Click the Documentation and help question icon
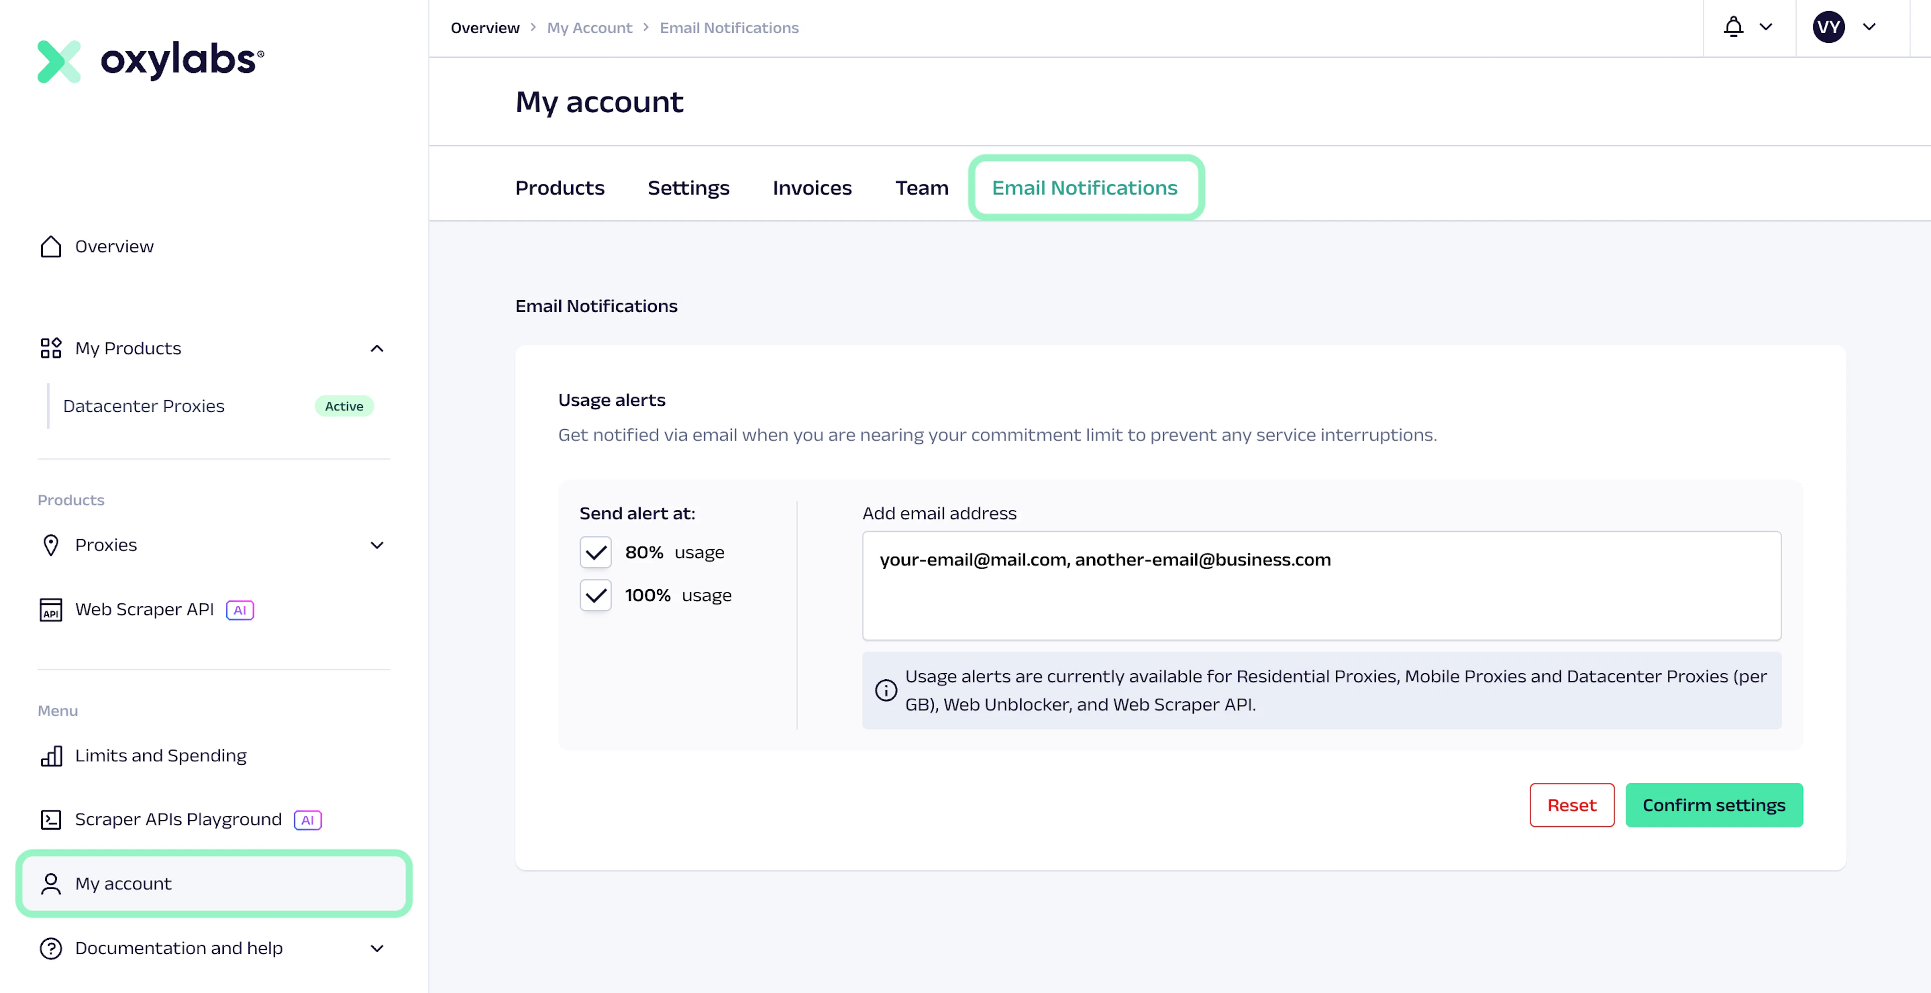1931x993 pixels. click(x=50, y=948)
